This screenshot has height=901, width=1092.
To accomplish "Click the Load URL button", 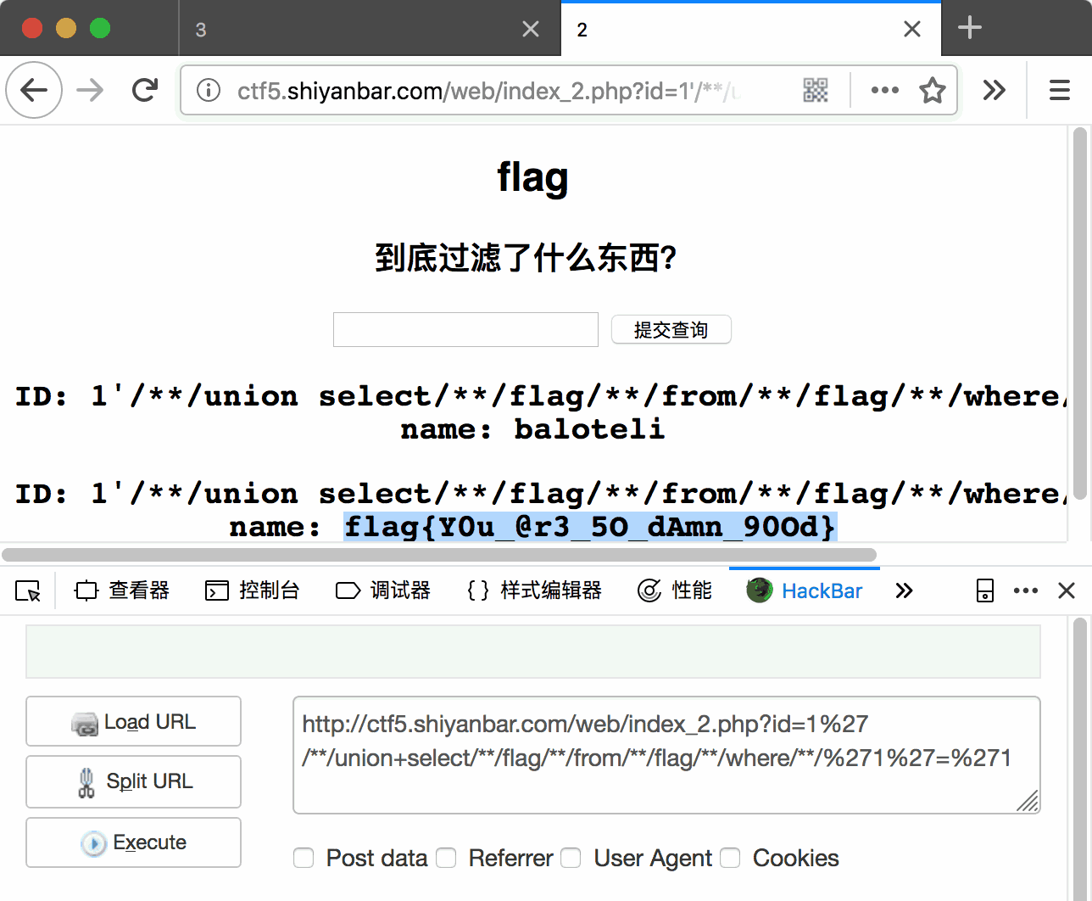I will pyautogui.click(x=133, y=722).
